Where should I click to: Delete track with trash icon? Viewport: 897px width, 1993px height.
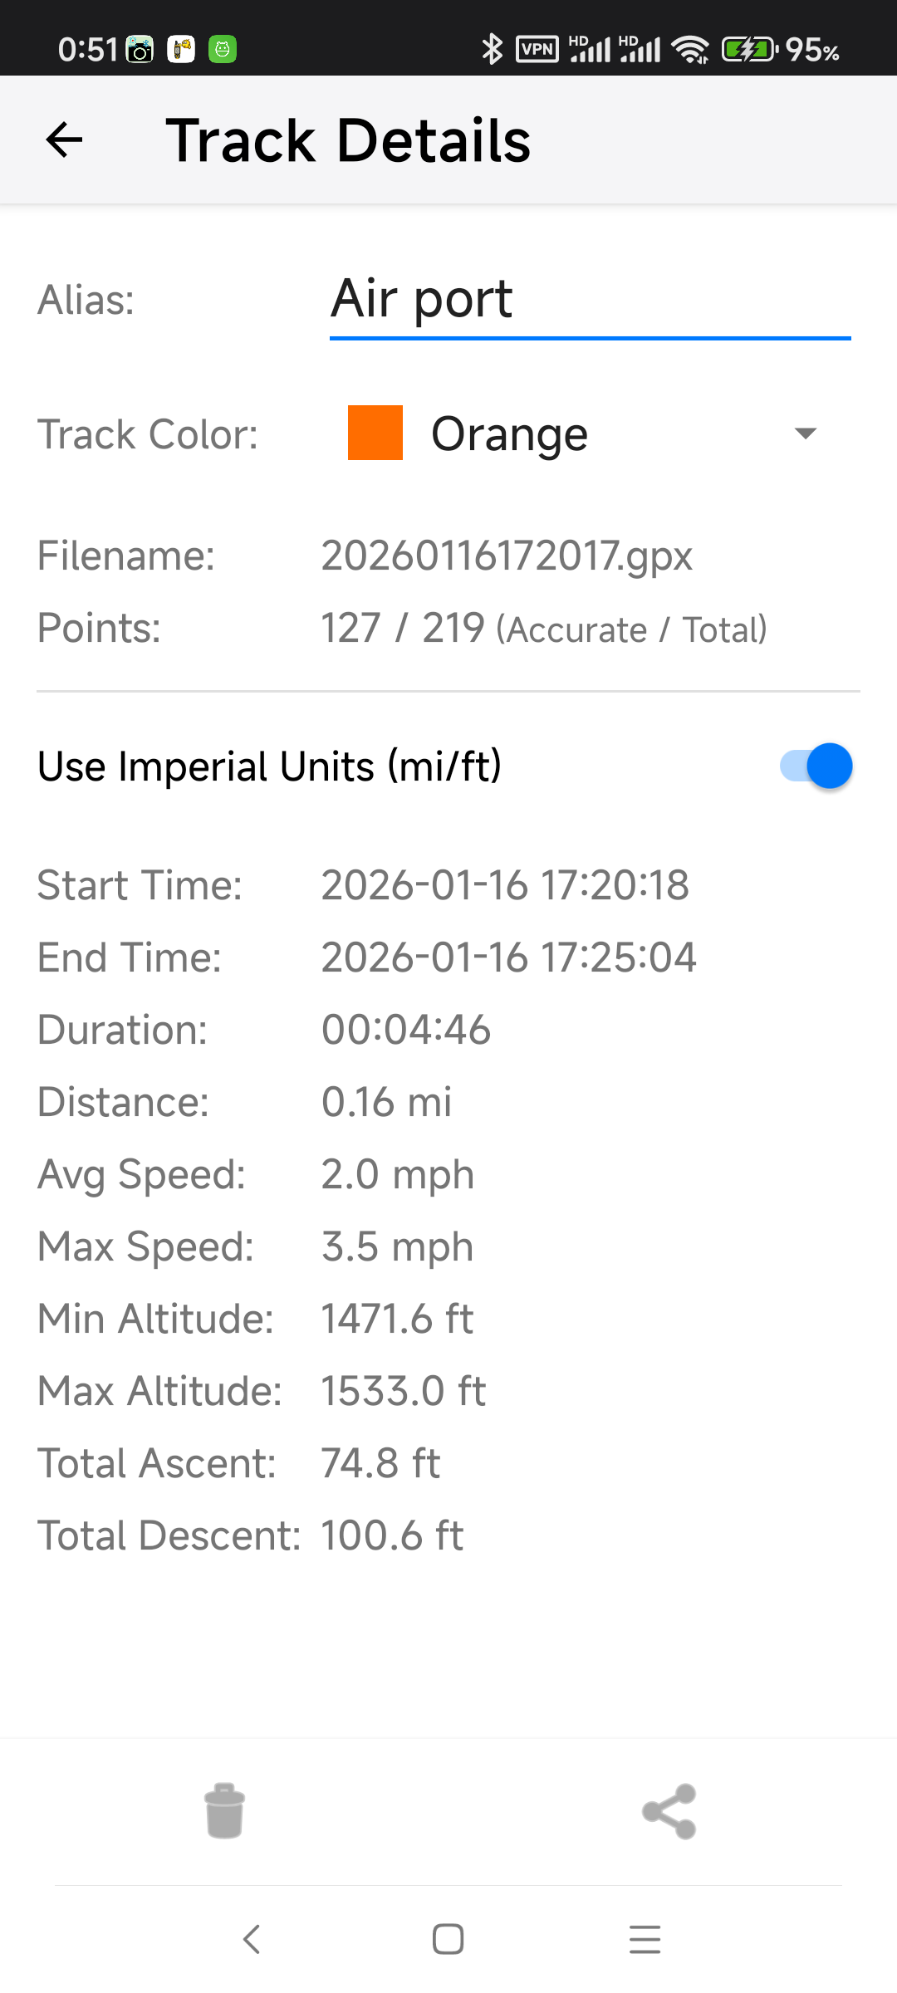224,1810
